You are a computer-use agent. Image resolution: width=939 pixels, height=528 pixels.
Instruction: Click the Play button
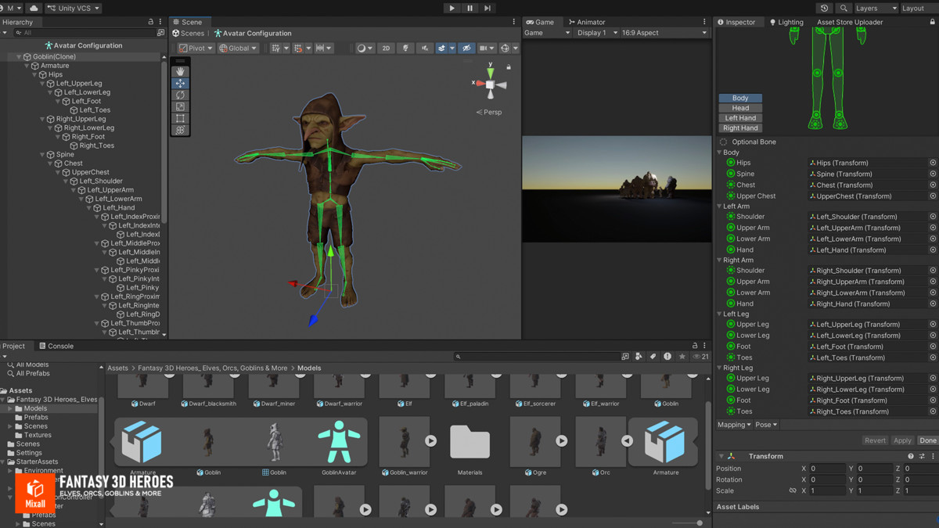pos(452,8)
